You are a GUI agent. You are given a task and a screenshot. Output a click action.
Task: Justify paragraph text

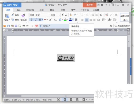tap(94, 20)
